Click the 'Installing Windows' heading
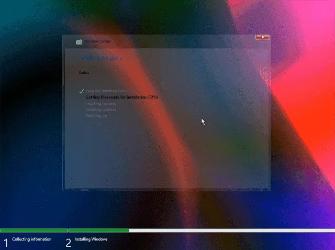This screenshot has height=250, width=335. [x=100, y=58]
